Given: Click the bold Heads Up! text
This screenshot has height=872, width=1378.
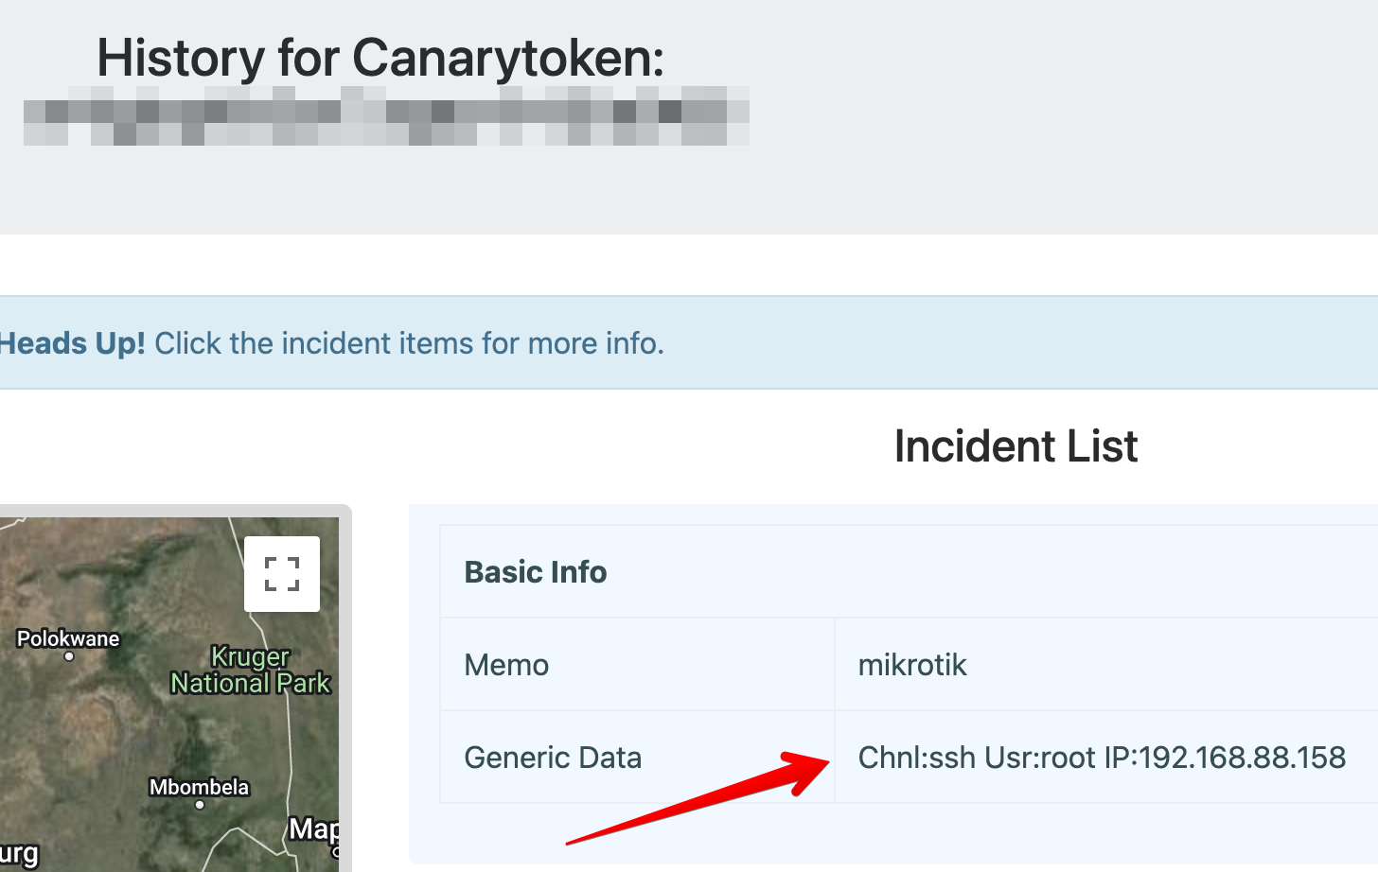Looking at the screenshot, I should (72, 343).
